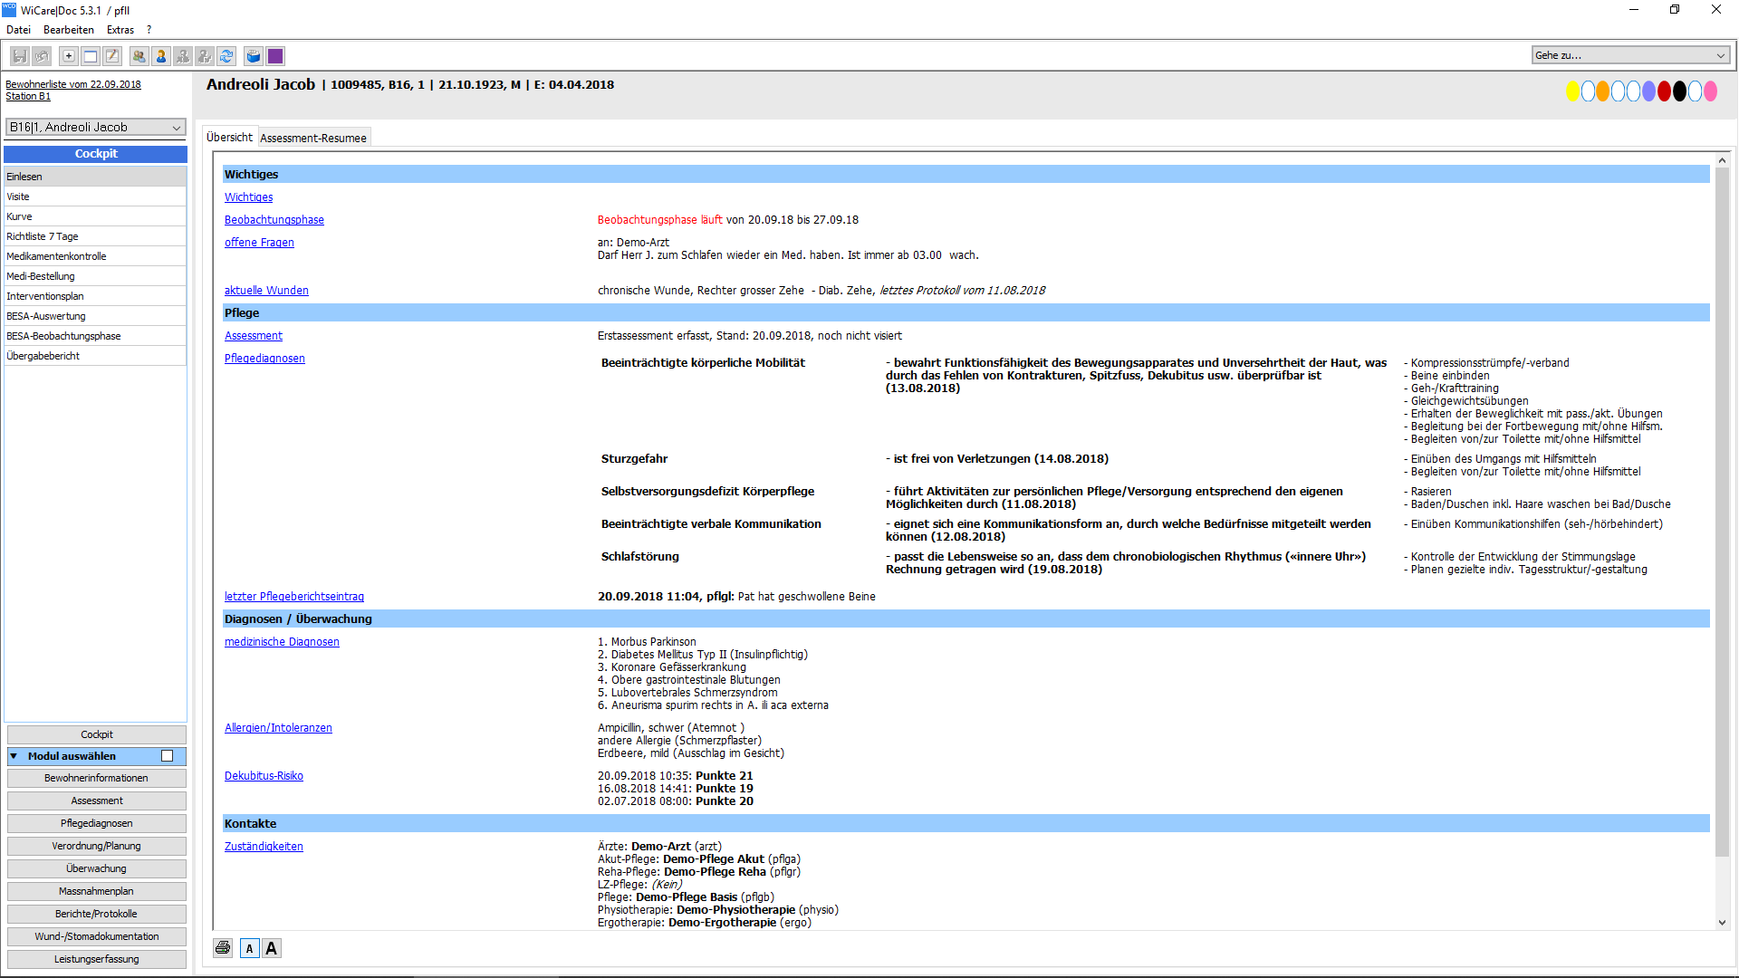Open the Allergien/Intoleranzen link

pos(278,728)
